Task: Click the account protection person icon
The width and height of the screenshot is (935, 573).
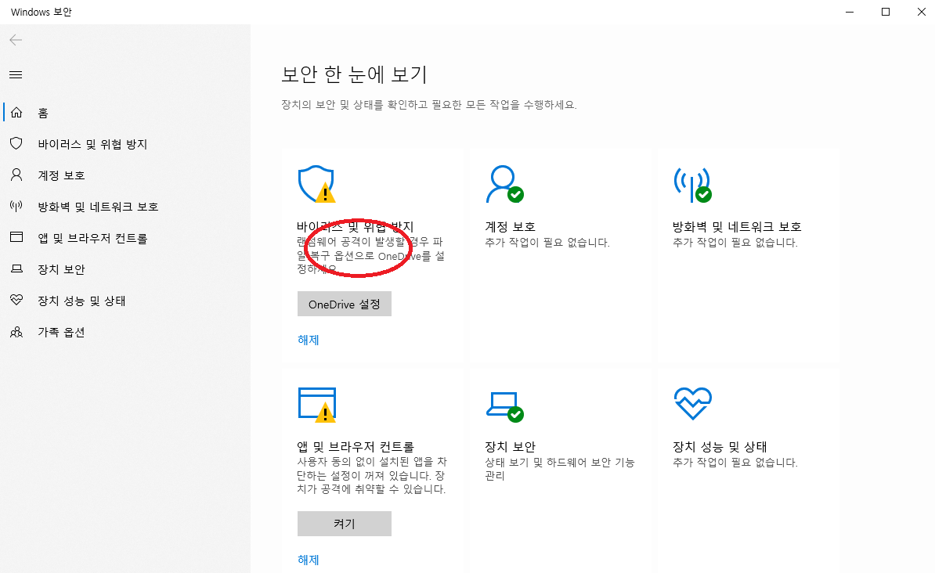Action: (x=504, y=184)
